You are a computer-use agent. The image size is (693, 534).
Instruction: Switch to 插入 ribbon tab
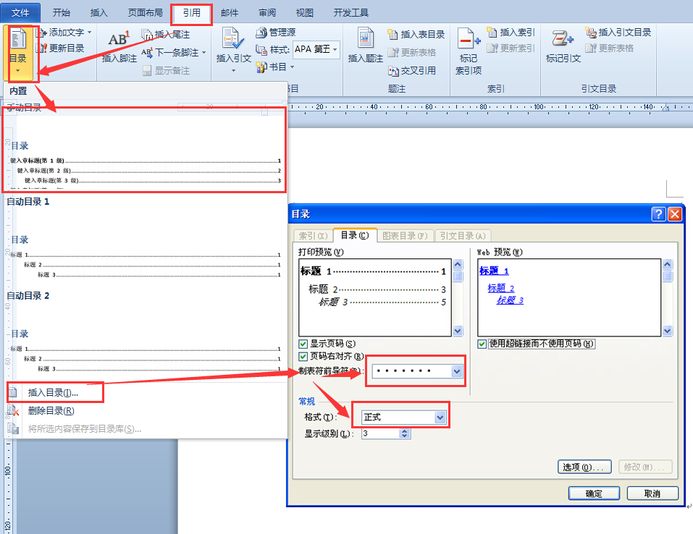(x=99, y=13)
